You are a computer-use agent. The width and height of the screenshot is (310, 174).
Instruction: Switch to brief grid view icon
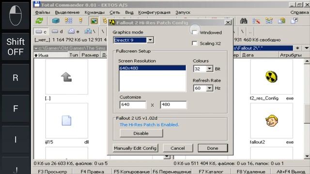coord(68,20)
